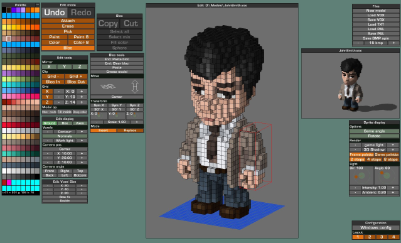Toggle the Ground display option
Screen dimensions: 401x243
click(x=50, y=123)
